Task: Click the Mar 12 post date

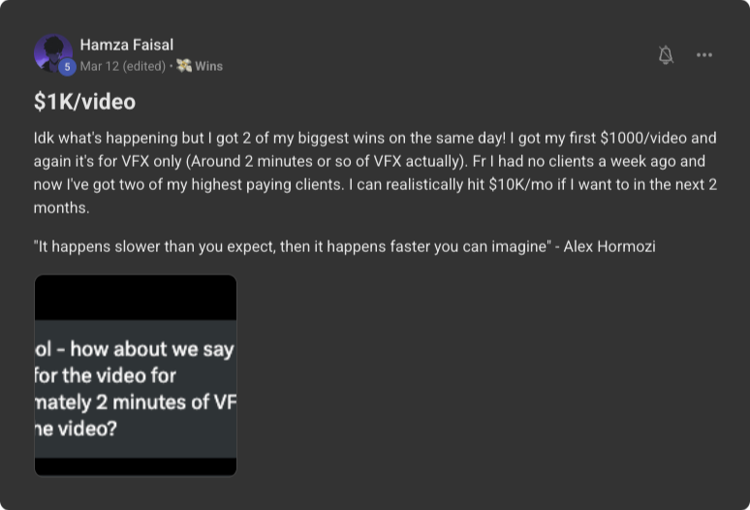Action: pyautogui.click(x=98, y=66)
